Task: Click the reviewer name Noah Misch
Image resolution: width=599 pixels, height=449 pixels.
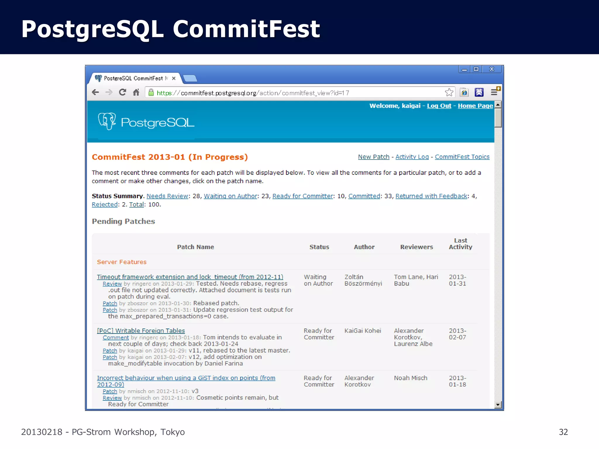Action: click(410, 378)
